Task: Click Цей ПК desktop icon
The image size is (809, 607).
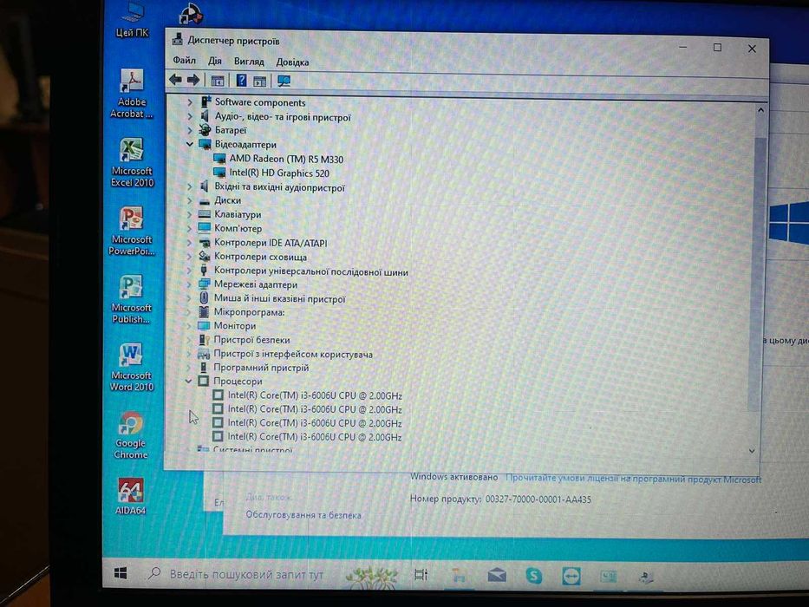Action: 132,20
